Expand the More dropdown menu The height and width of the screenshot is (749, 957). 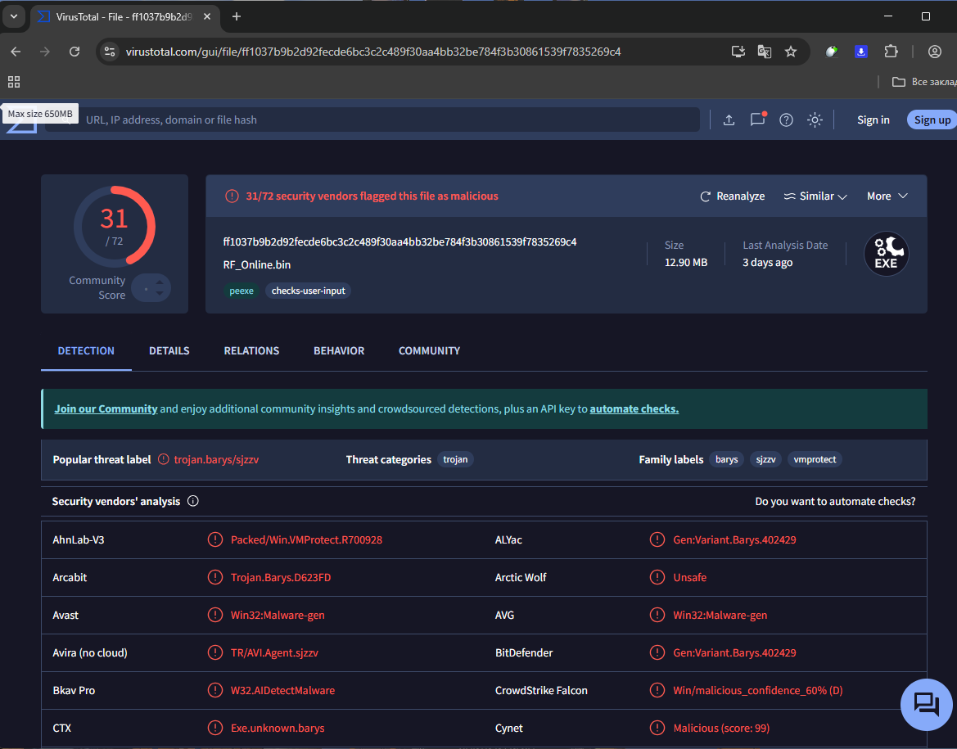[887, 196]
